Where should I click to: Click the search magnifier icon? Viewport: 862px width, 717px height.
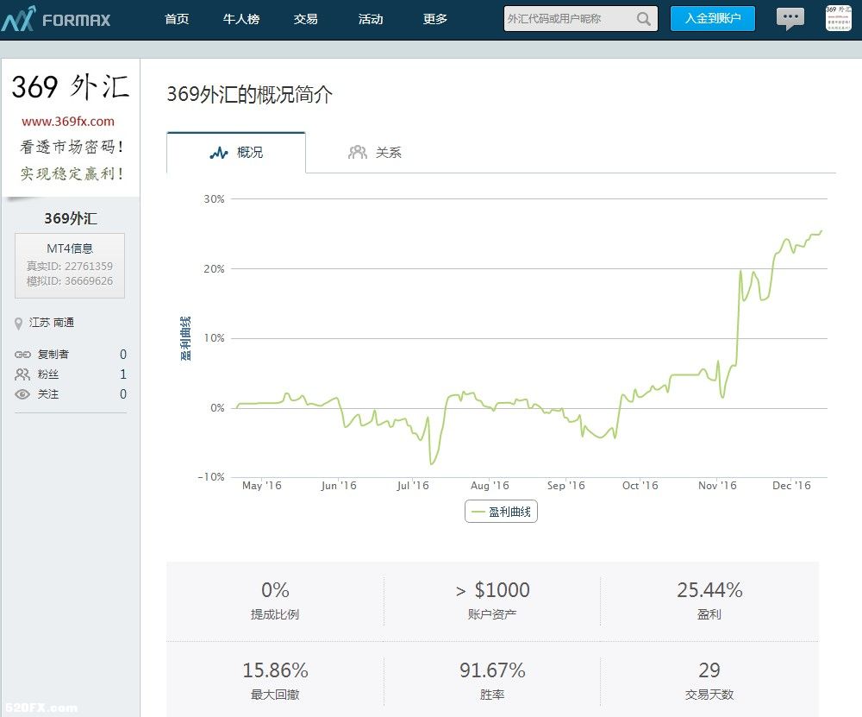[644, 19]
